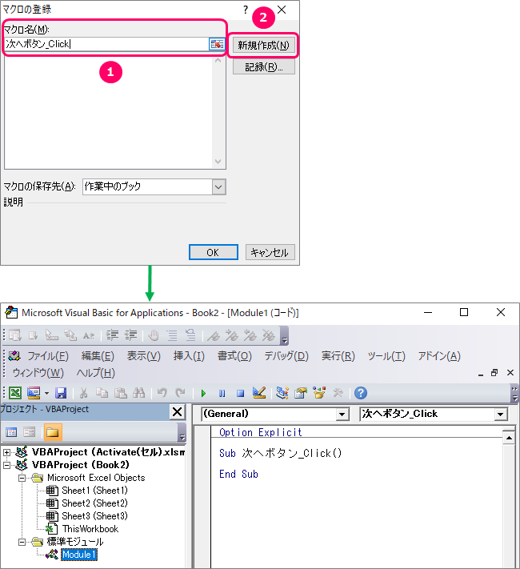
Task: Click the 新規作成(N) button
Action: tap(262, 45)
